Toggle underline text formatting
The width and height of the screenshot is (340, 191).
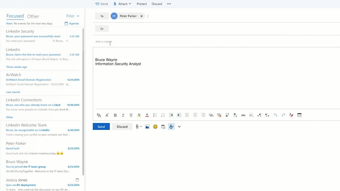coord(131,115)
